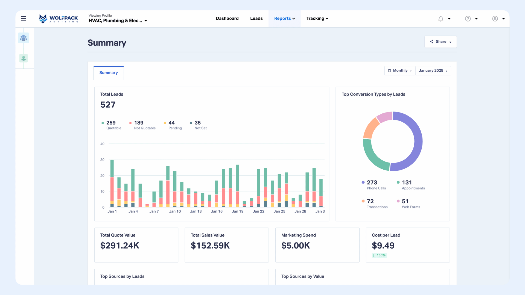Open the hamburger navigation menu

pos(24,18)
